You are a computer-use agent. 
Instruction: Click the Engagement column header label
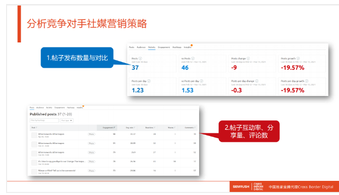[x=108, y=127]
